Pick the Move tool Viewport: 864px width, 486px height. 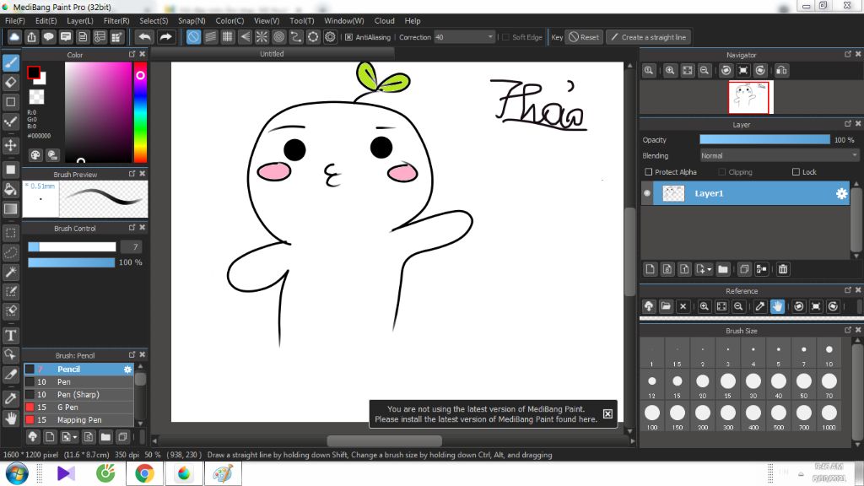click(x=10, y=145)
